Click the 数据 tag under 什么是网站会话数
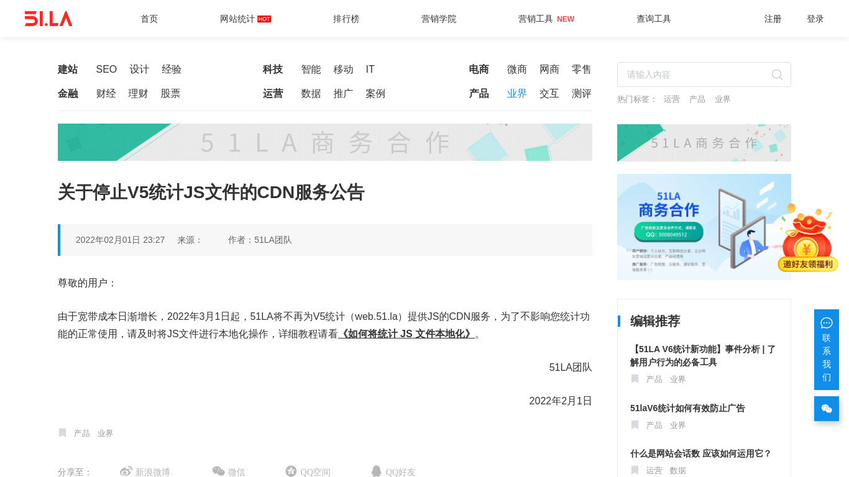The image size is (849, 477). click(x=677, y=471)
